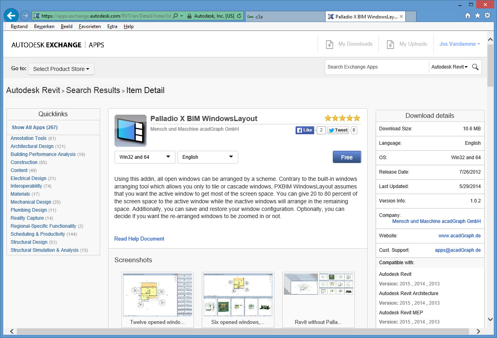
Task: Click the five-star rating
Action: pyautogui.click(x=342, y=118)
